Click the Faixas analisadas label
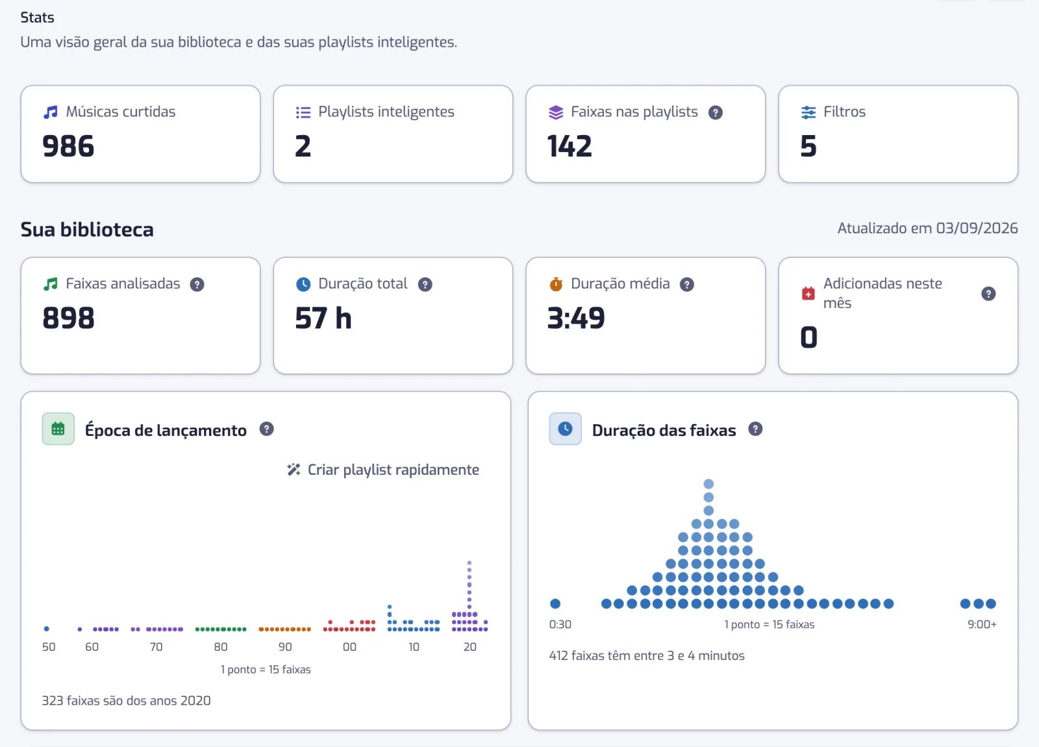Screen dimensions: 1039x747 click(123, 284)
